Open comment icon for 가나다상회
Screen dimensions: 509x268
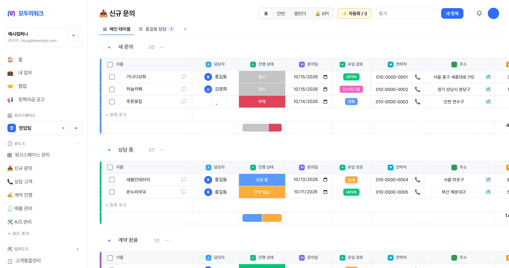(x=184, y=77)
